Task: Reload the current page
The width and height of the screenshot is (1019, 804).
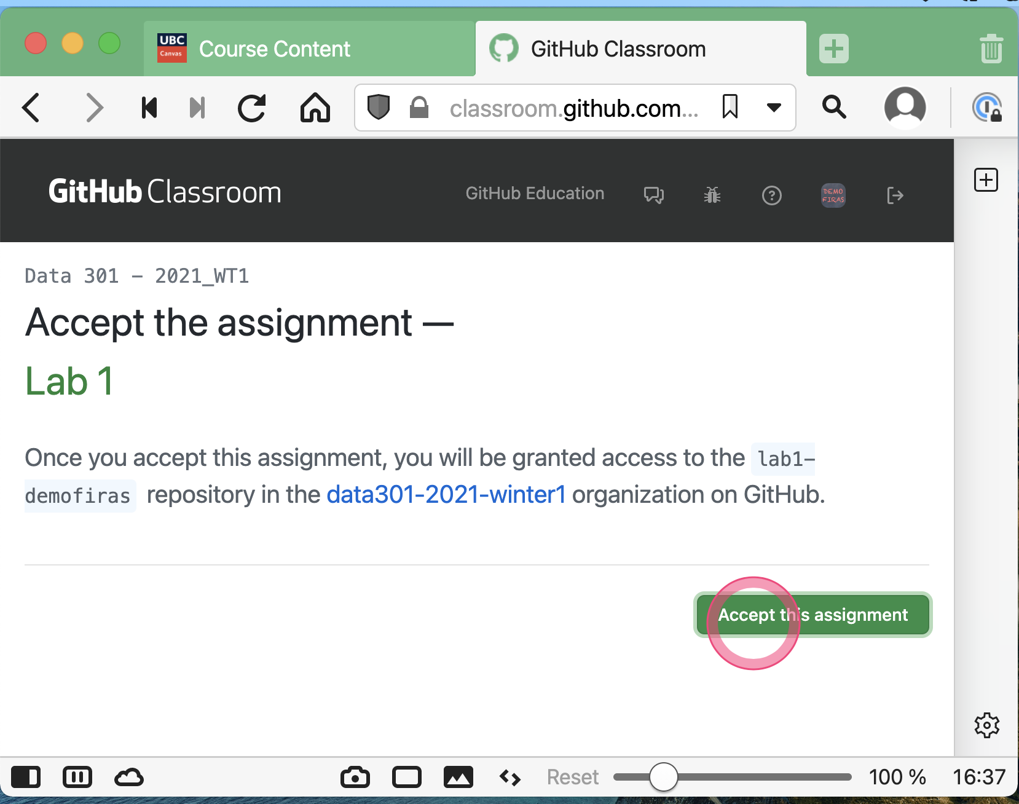Action: click(252, 108)
